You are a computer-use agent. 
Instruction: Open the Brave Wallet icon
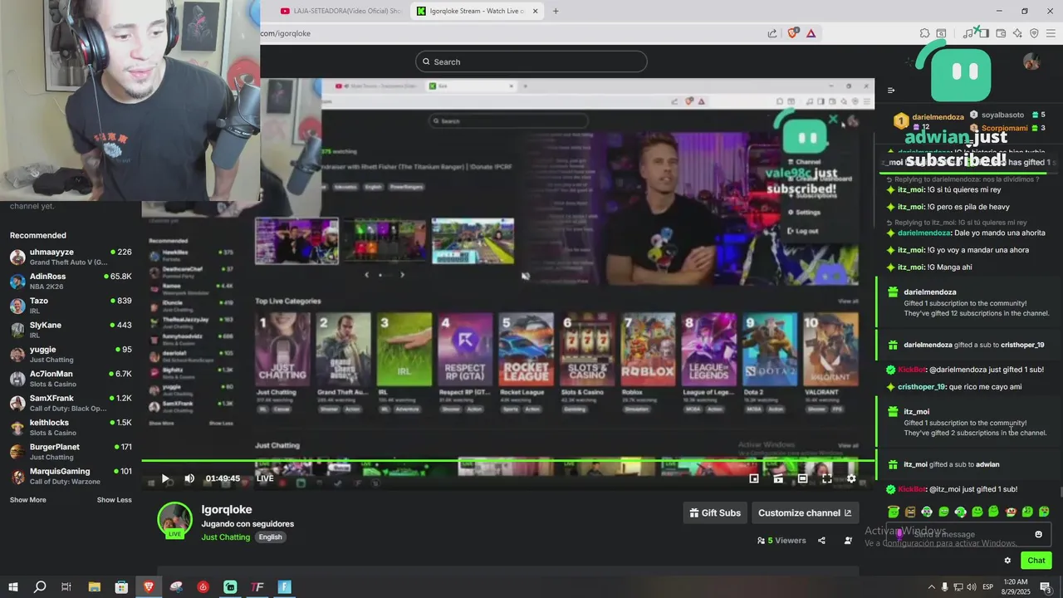[x=1001, y=33]
